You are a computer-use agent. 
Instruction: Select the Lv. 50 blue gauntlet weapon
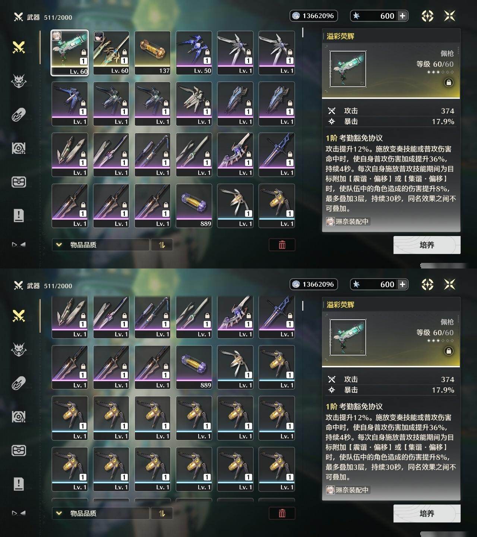point(194,53)
